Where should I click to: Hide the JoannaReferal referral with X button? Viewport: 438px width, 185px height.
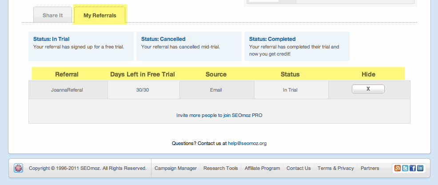(368, 89)
